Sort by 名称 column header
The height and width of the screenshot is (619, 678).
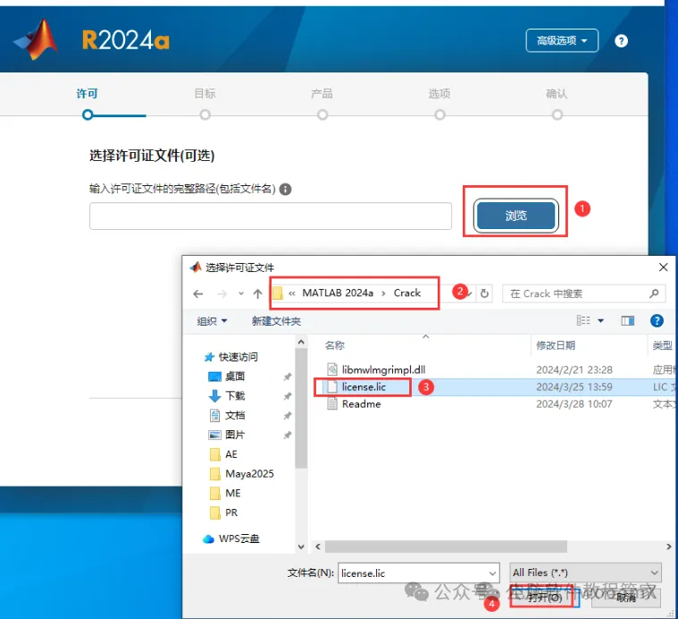tap(335, 345)
